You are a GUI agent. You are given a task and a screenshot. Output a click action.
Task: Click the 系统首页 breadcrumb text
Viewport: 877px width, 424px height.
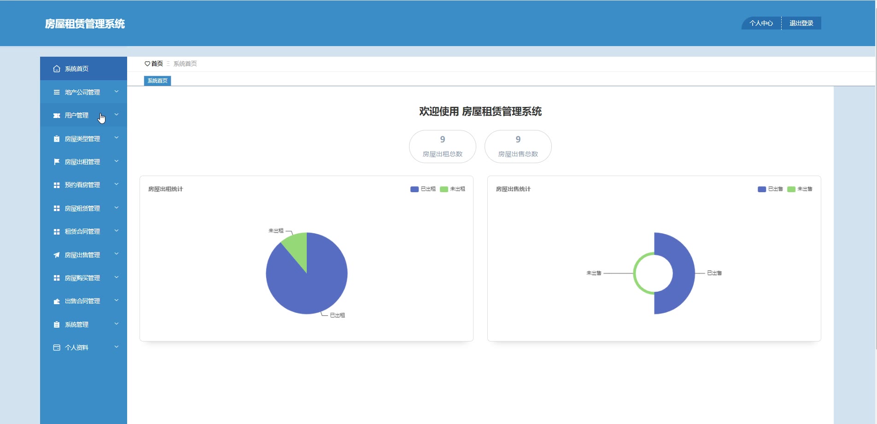(185, 64)
